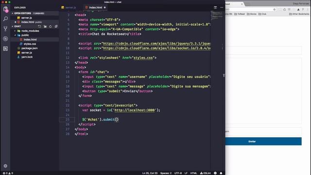Open yarn.lock in the explorer
Viewport: 311px width, 175px height.
click(27, 57)
